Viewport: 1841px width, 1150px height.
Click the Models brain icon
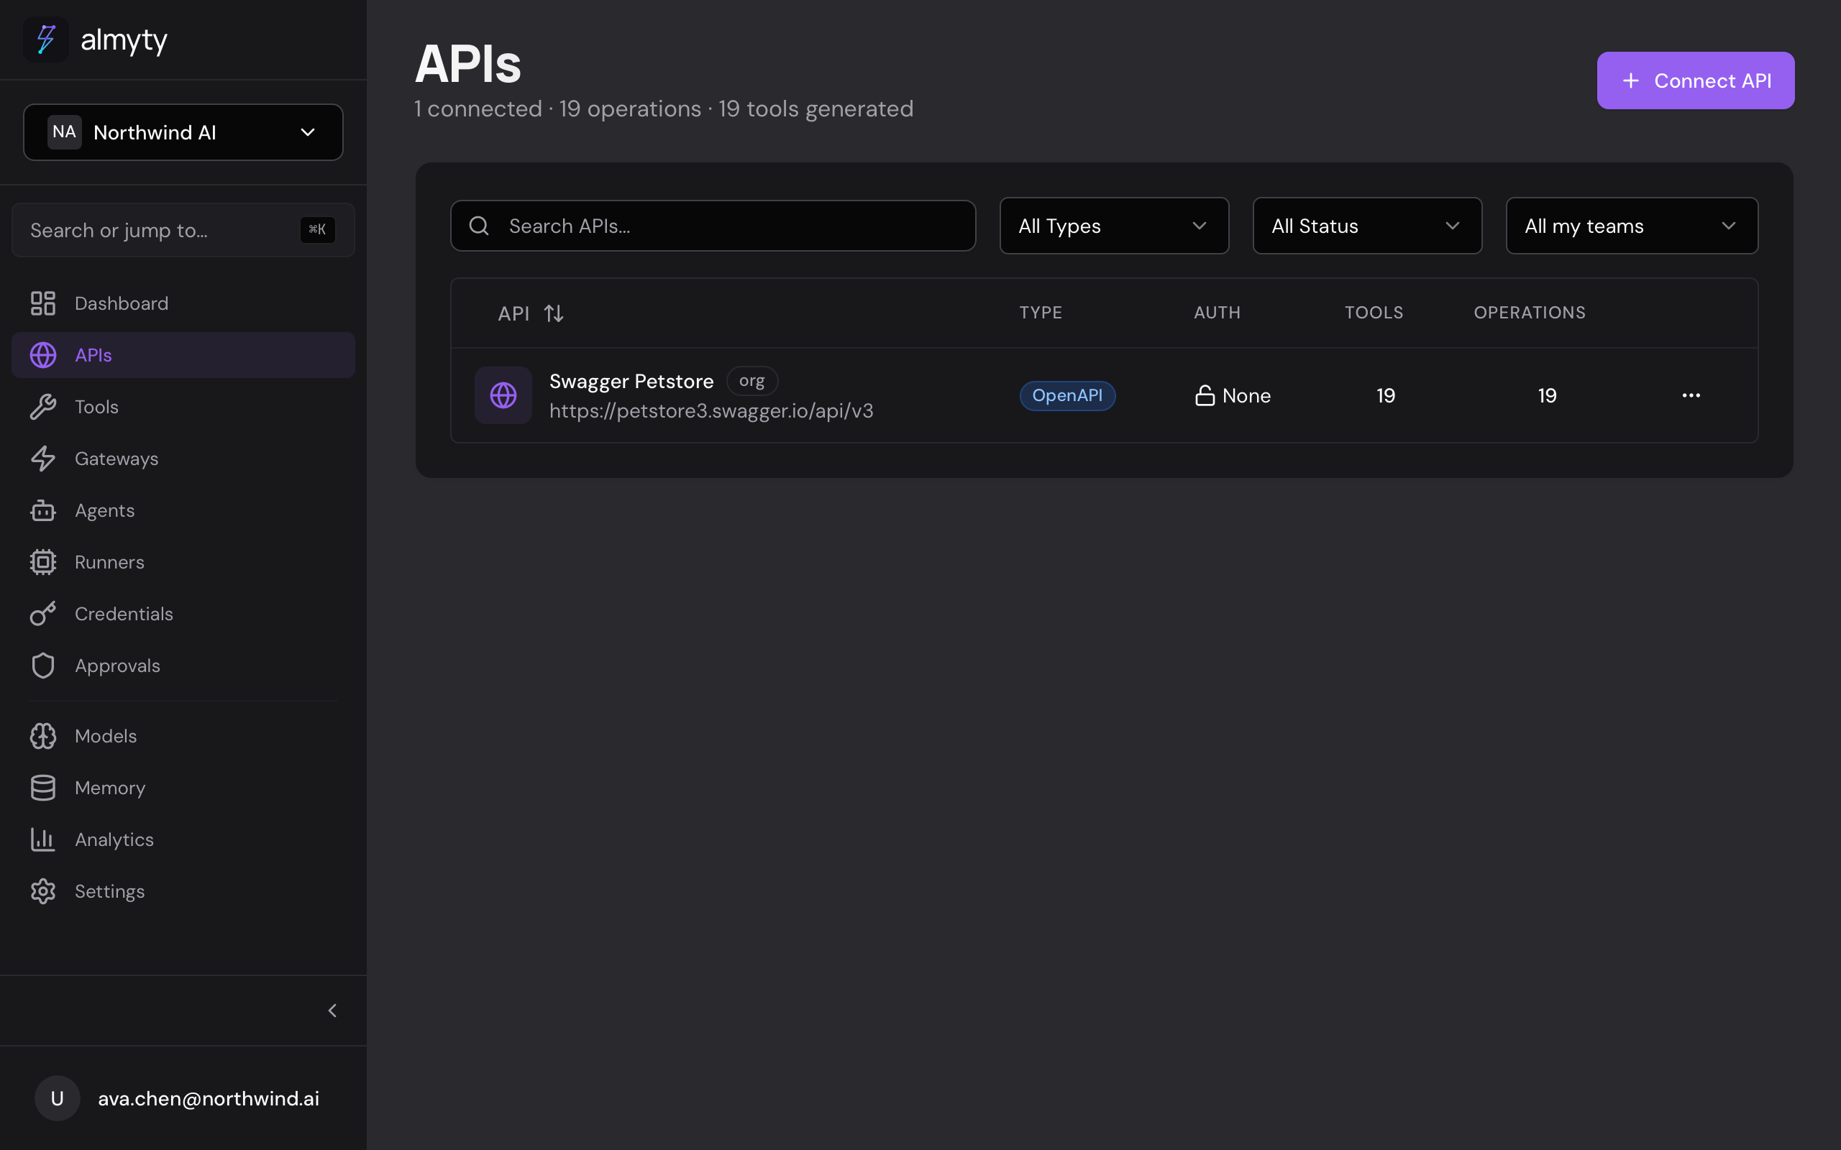[x=42, y=736]
